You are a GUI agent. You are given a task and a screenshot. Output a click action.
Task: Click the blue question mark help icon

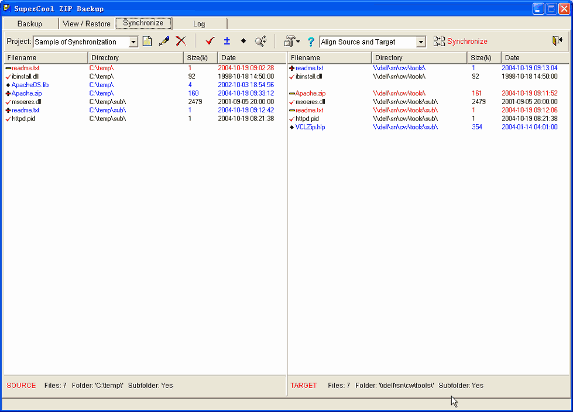(x=311, y=42)
